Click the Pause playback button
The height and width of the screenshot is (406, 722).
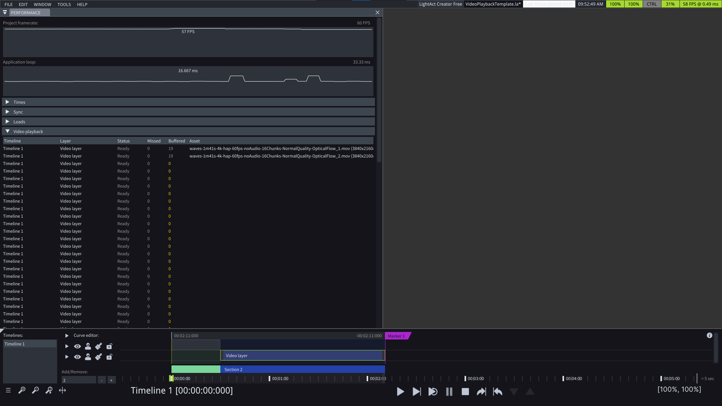[449, 392]
